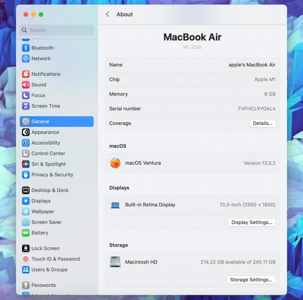Viewport: 303px width, 300px height.
Task: Click the Macintosh HD drive icon
Action: tap(115, 262)
